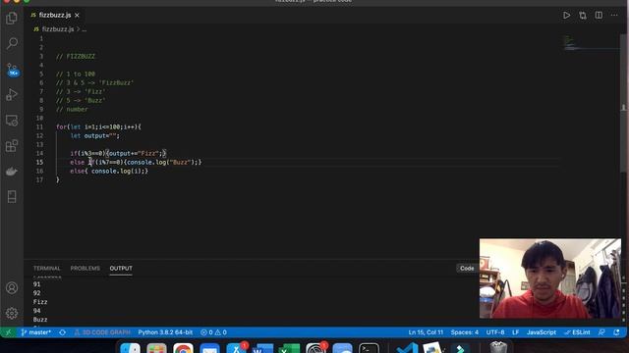Open errors and warnings count in status bar

click(213, 332)
